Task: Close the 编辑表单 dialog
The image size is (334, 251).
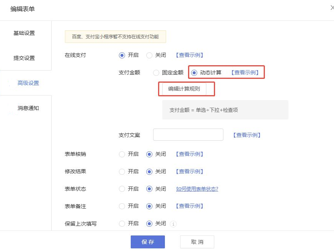Action: tap(332, 8)
